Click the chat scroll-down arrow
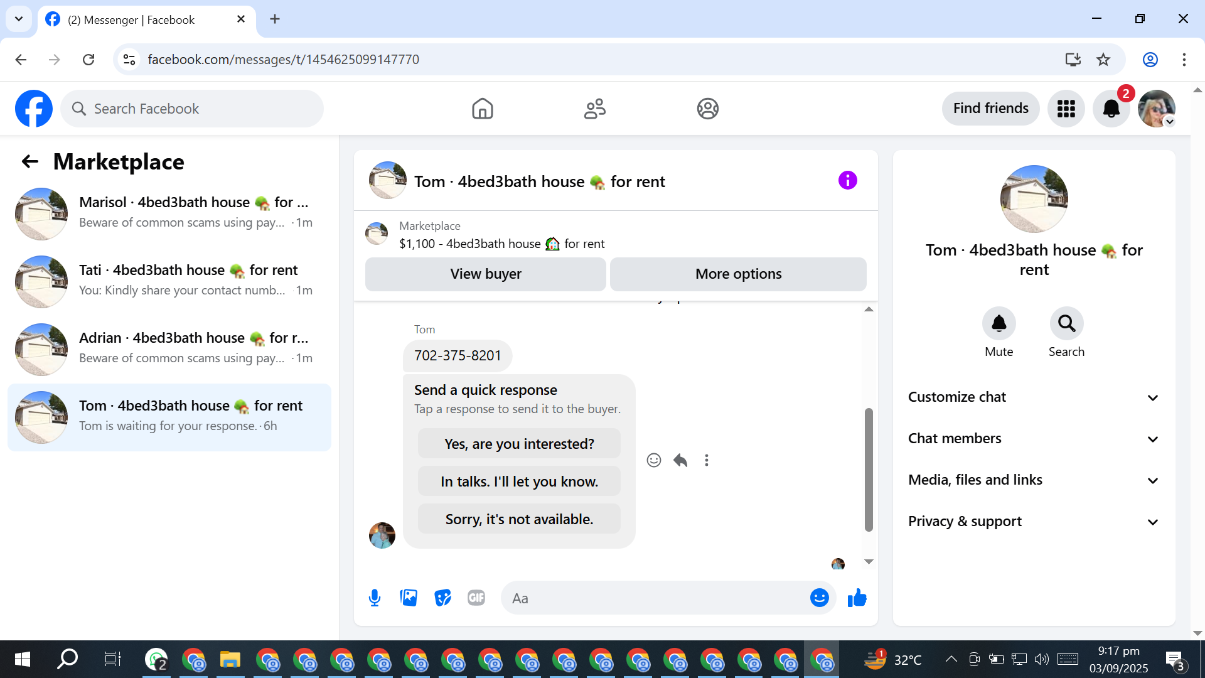Image resolution: width=1205 pixels, height=678 pixels. [x=869, y=562]
